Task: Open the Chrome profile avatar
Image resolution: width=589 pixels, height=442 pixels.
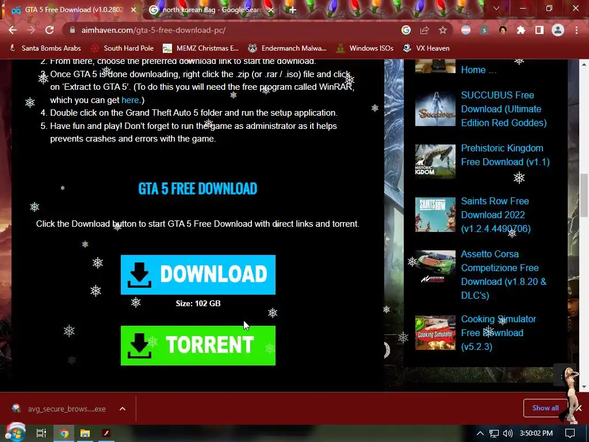Action: [558, 30]
